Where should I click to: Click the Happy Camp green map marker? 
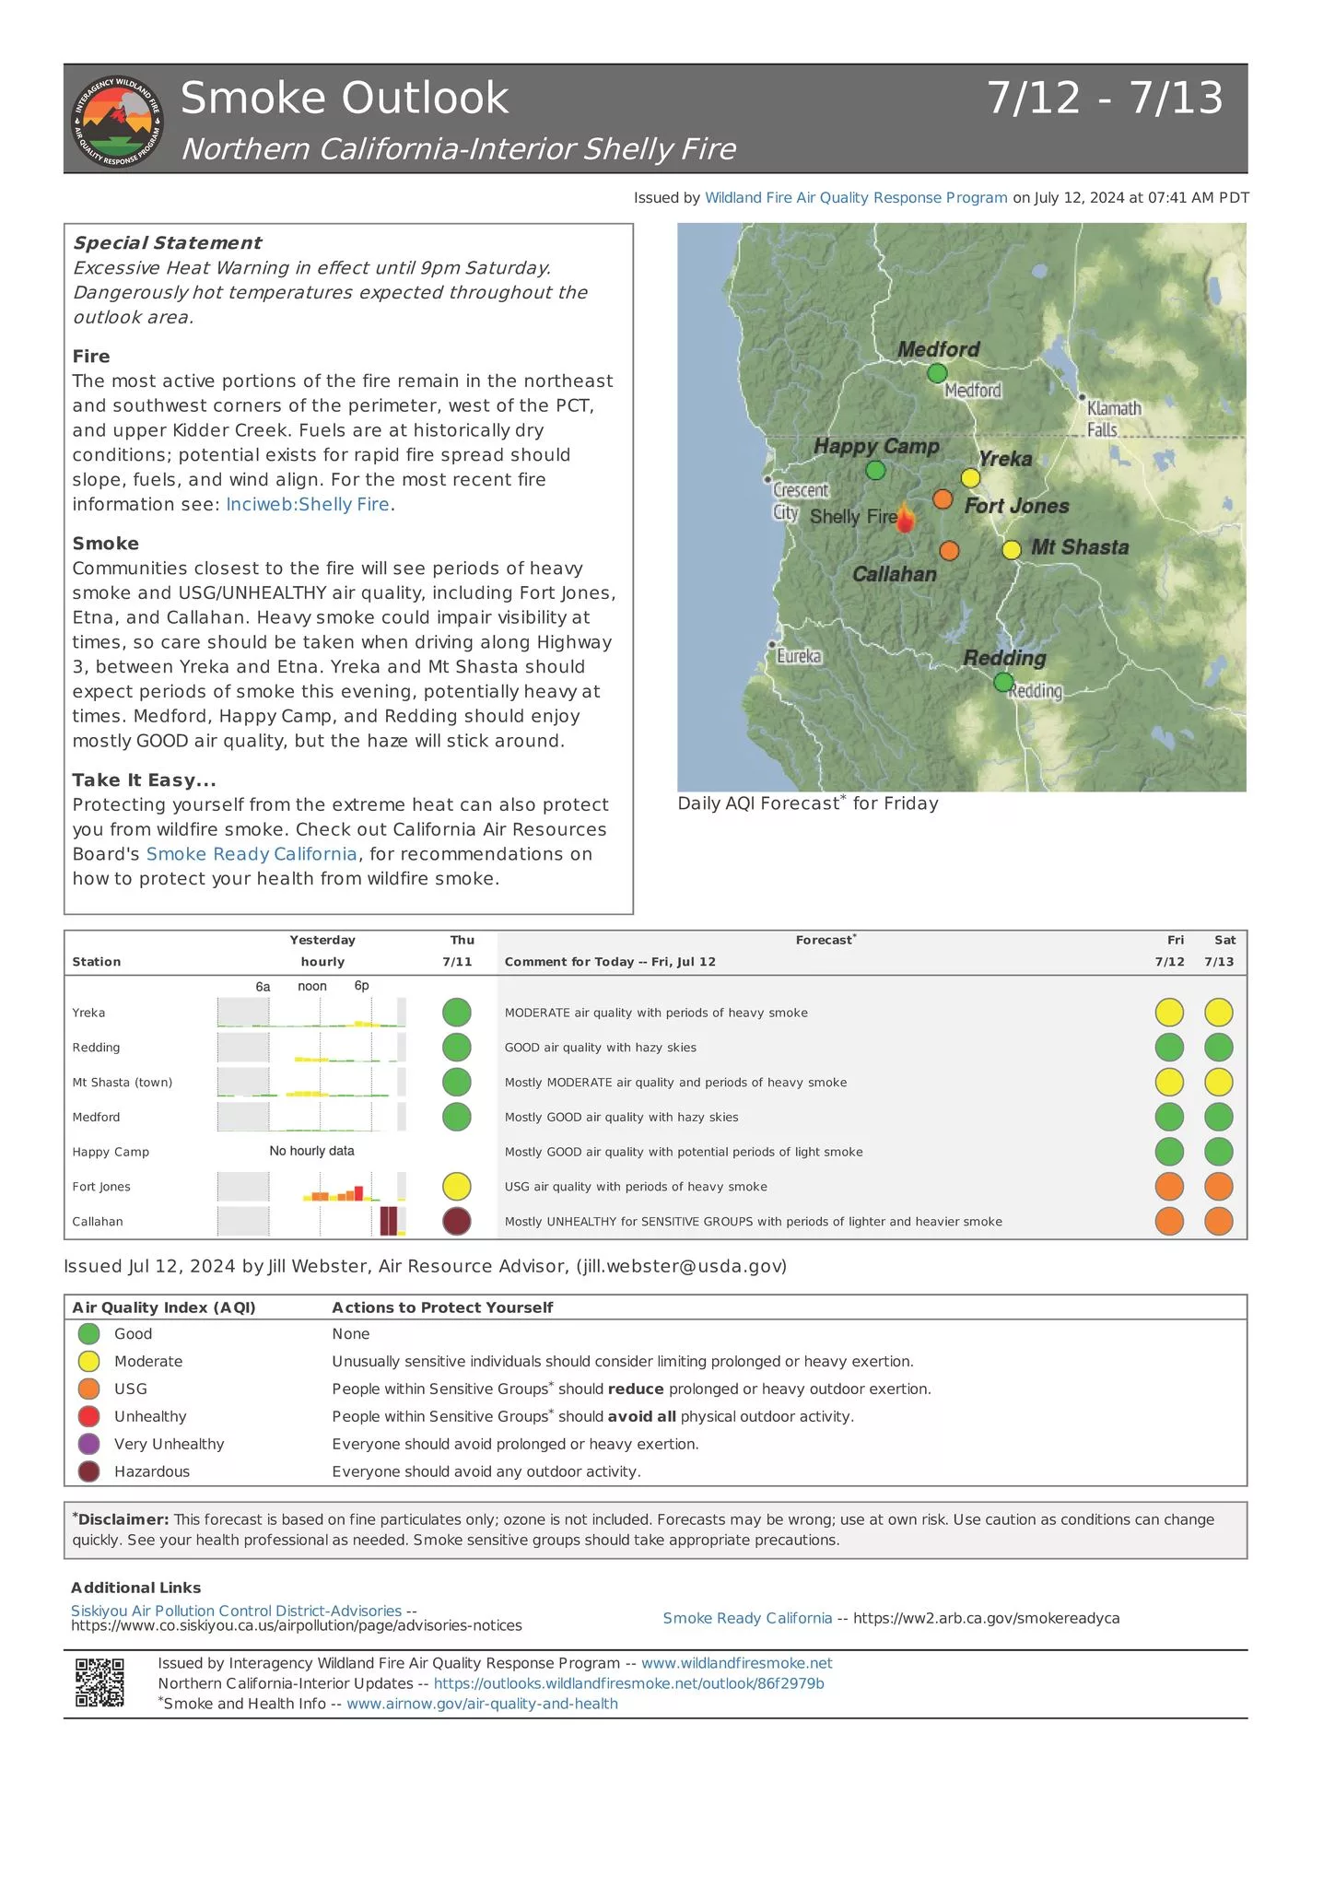(875, 470)
